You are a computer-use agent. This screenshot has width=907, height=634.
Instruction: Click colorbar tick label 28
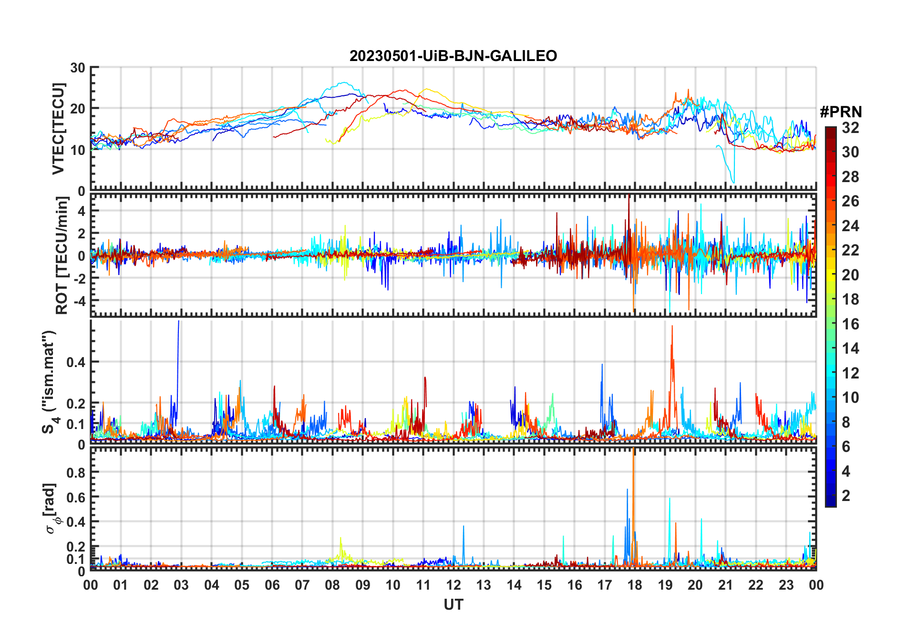click(850, 177)
